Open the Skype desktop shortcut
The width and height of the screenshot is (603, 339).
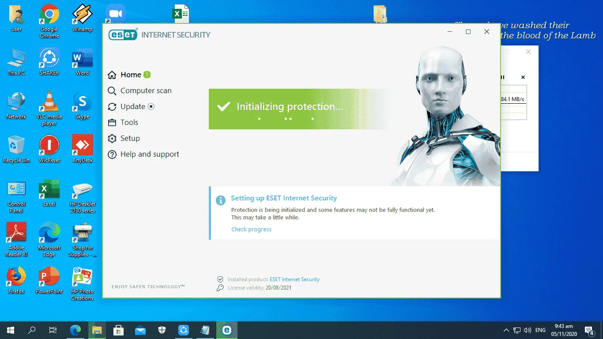coord(82,106)
